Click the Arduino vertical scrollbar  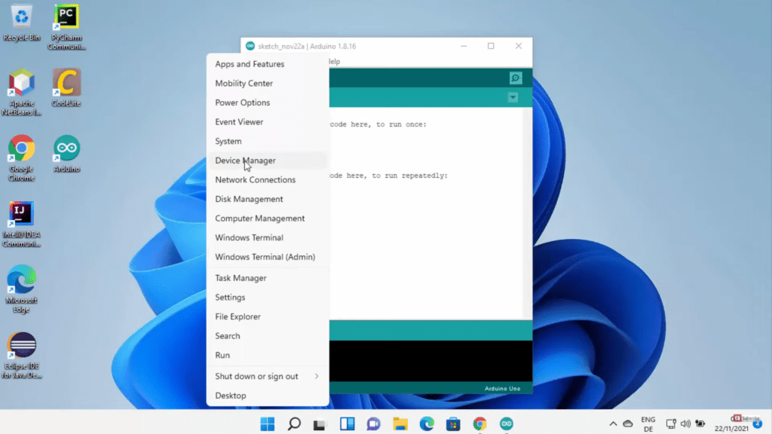[526, 213]
